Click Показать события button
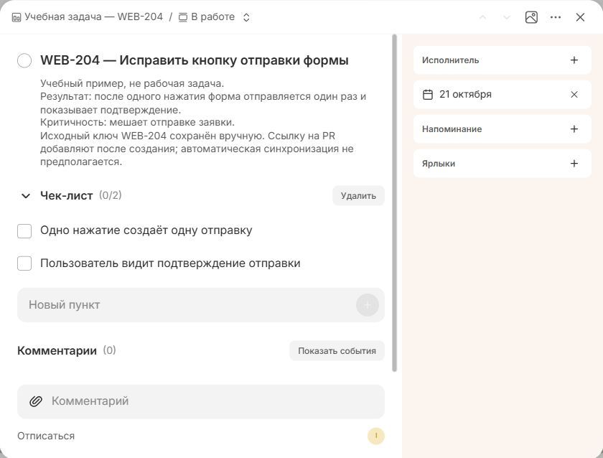Viewport: 603px width, 458px height. 337,351
